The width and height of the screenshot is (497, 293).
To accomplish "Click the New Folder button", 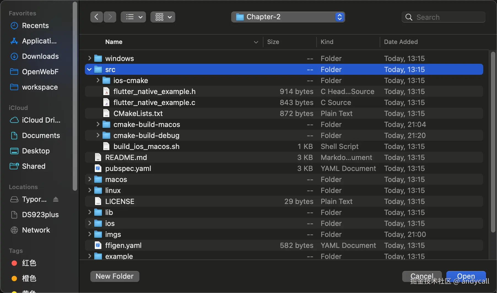I will [115, 276].
